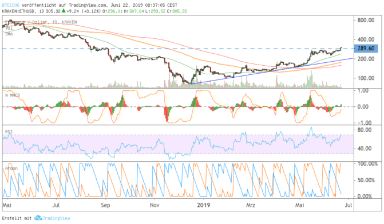Viewport: 384px width, 224px height.
Task: Click the low value L:293.52
Action: tap(156, 11)
